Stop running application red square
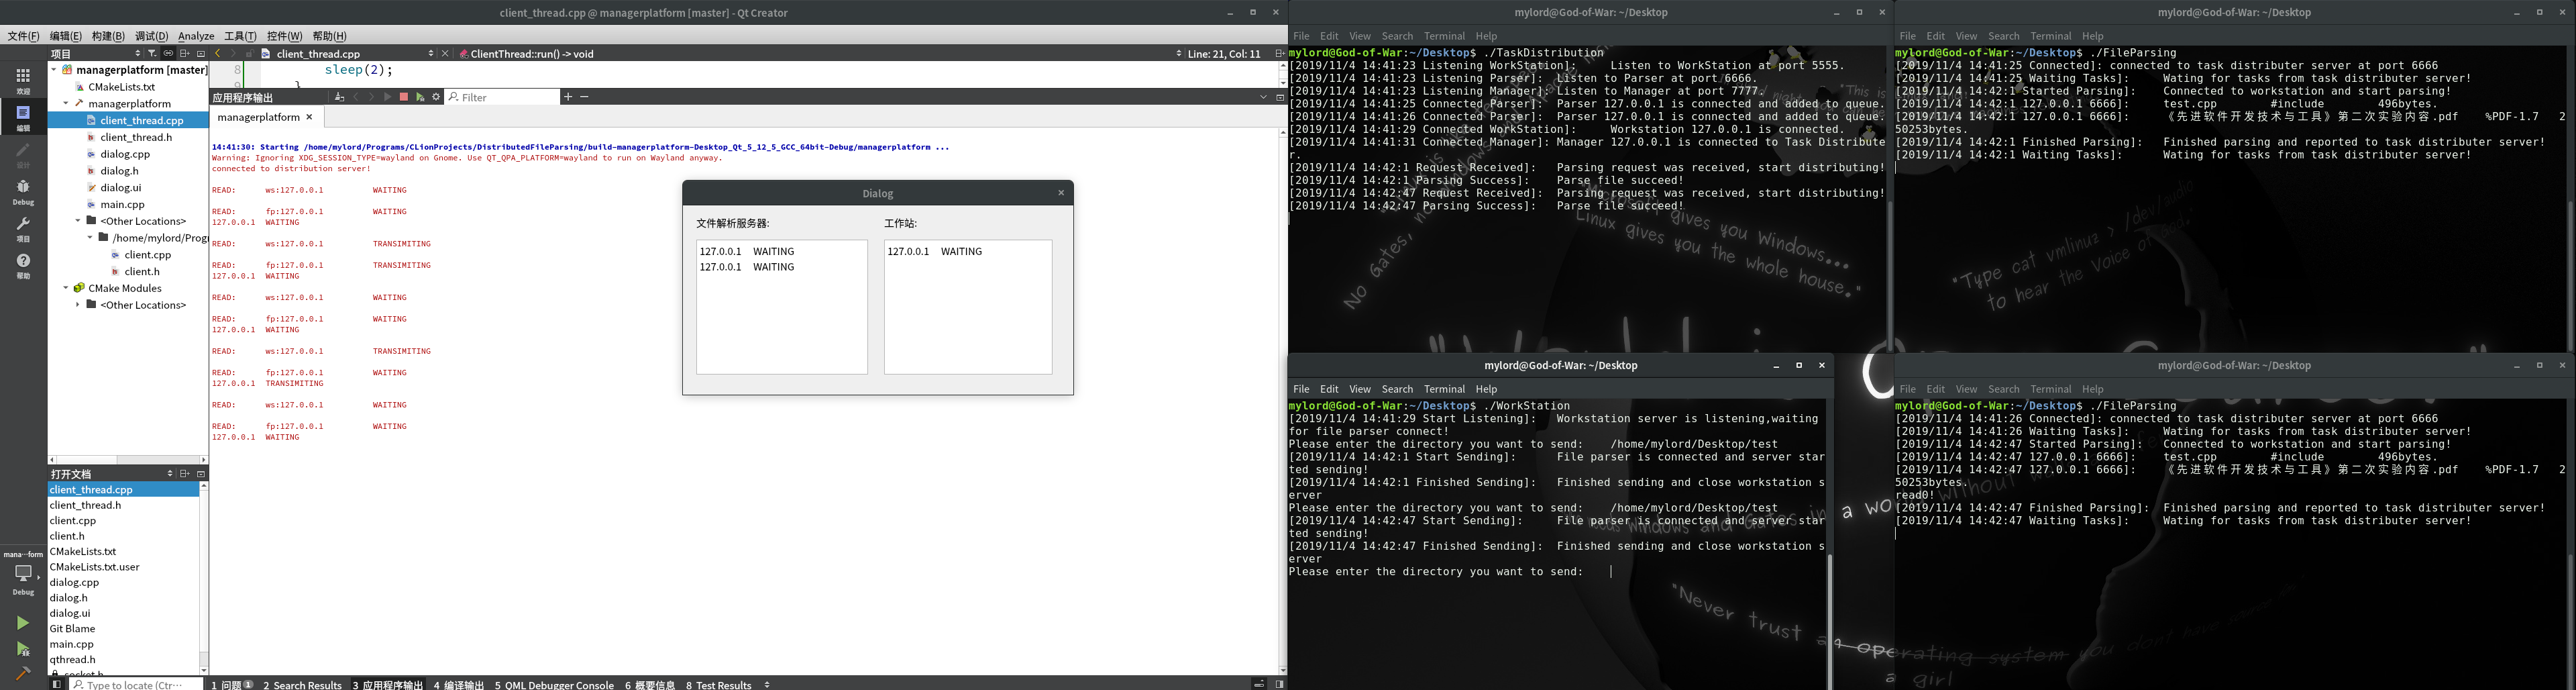 (x=404, y=97)
